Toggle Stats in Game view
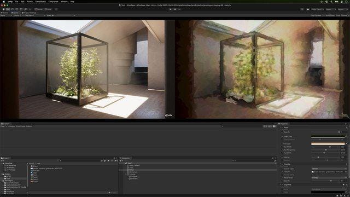The height and width of the screenshot is (197, 350). pyautogui.click(x=338, y=15)
